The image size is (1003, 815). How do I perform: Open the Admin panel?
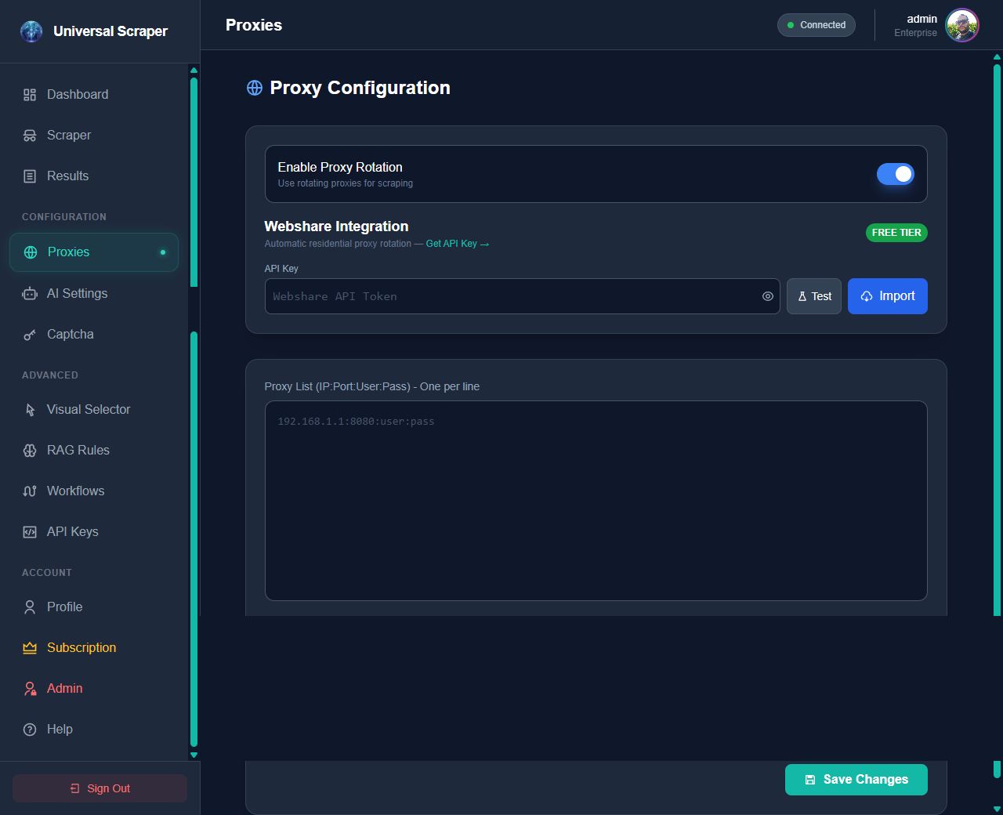(x=94, y=688)
